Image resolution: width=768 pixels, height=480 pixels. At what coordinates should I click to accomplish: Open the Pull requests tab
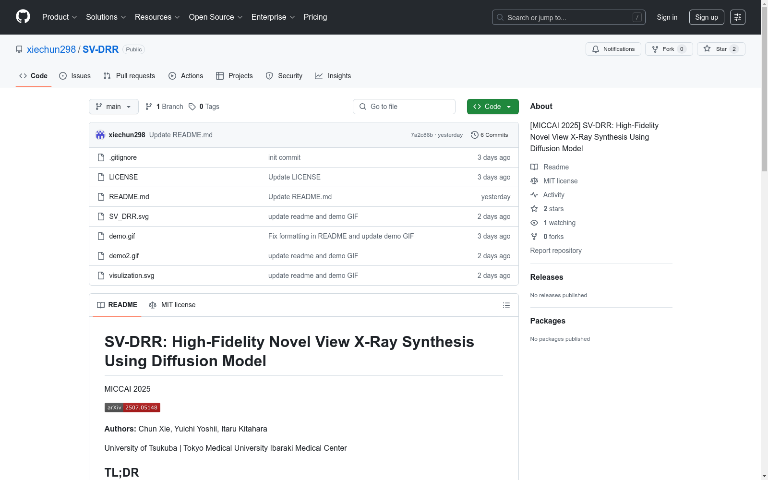pos(129,76)
